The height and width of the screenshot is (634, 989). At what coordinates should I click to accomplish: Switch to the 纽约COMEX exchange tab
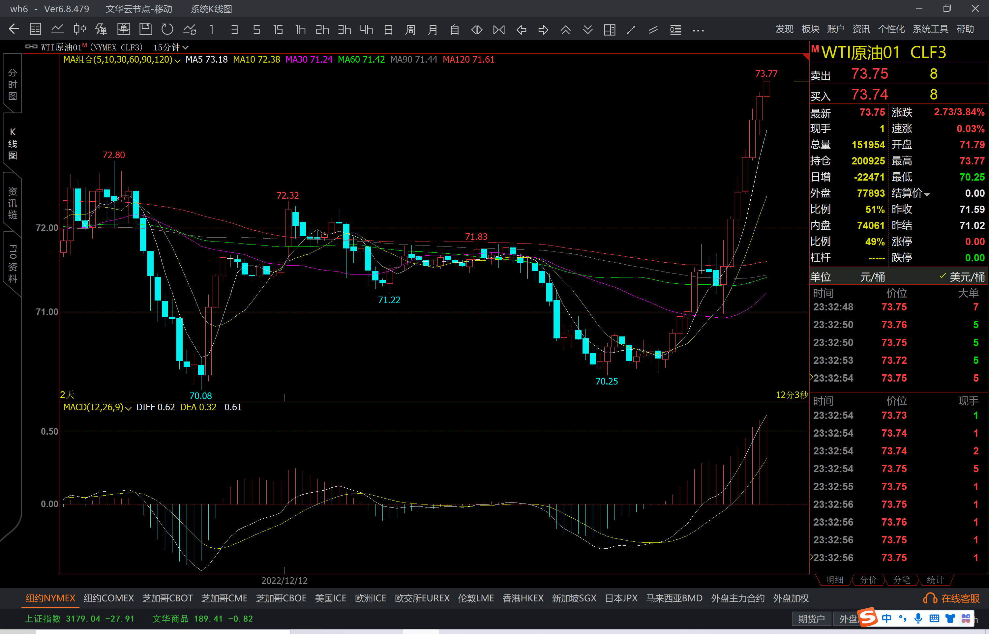pos(109,598)
